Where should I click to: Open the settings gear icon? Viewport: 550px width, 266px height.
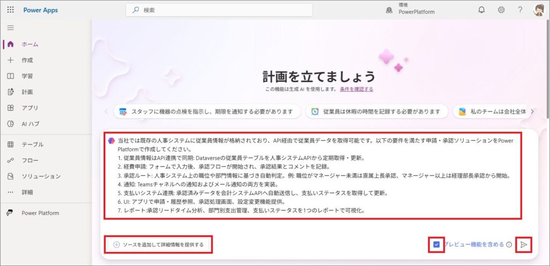click(501, 10)
